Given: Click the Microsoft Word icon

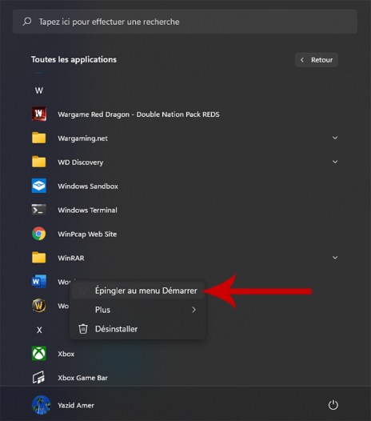Looking at the screenshot, I should coord(39,282).
